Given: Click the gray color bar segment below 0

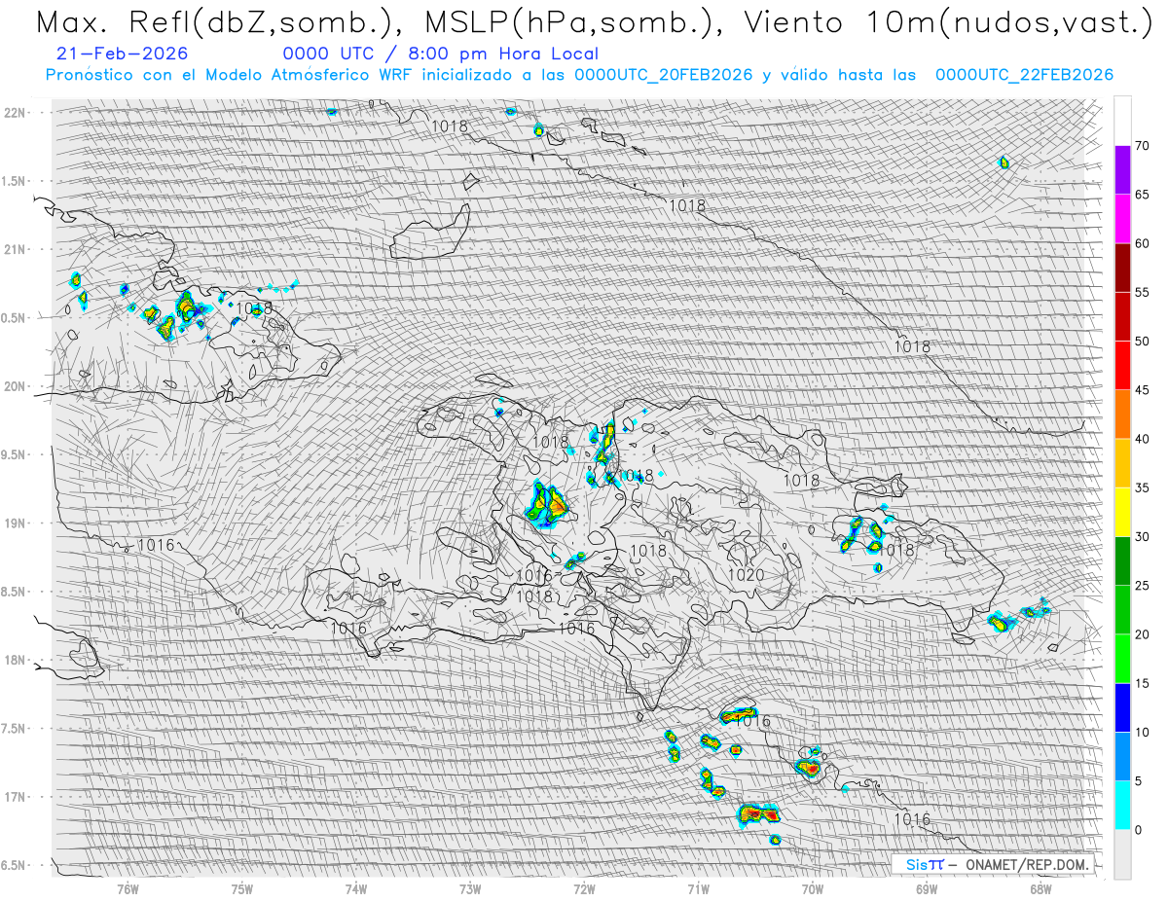Looking at the screenshot, I should [1122, 853].
